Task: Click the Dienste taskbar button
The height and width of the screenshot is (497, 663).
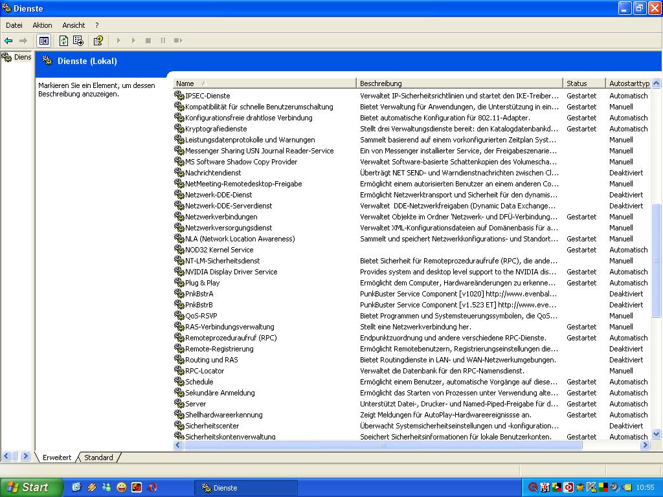Action: pyautogui.click(x=245, y=488)
